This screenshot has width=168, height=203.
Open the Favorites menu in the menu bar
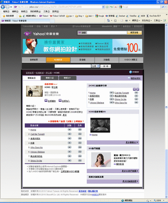pos(35,12)
